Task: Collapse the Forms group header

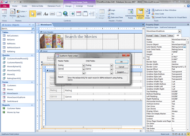Action: 32,82
